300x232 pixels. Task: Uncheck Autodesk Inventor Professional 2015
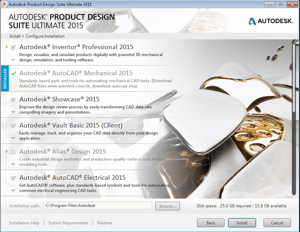(13, 47)
